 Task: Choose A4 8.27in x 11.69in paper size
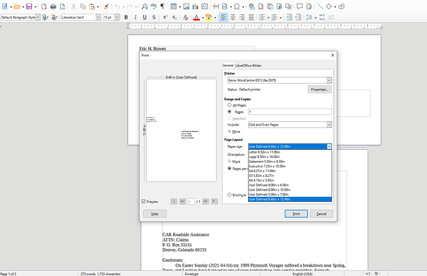coord(290,171)
